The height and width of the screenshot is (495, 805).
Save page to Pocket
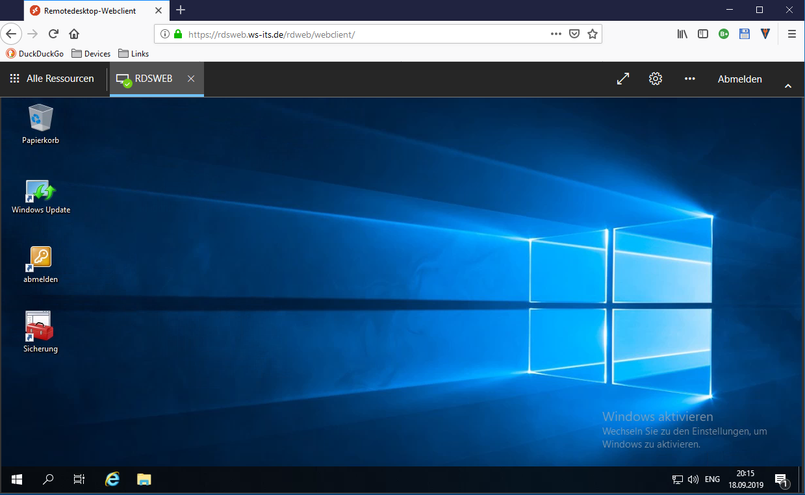pos(574,34)
